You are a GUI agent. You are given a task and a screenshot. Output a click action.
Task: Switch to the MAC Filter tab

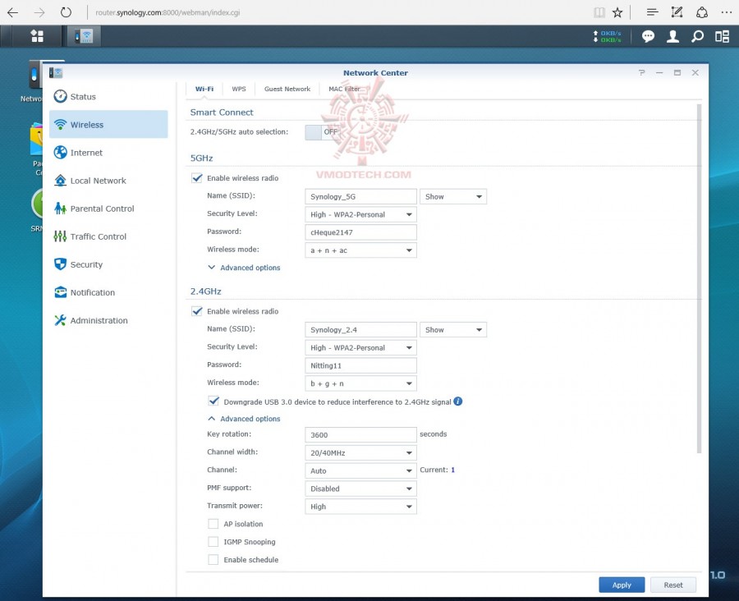point(344,89)
